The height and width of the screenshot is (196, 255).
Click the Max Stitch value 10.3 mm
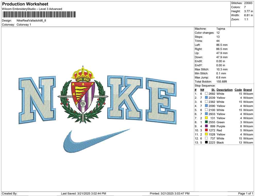(222, 69)
